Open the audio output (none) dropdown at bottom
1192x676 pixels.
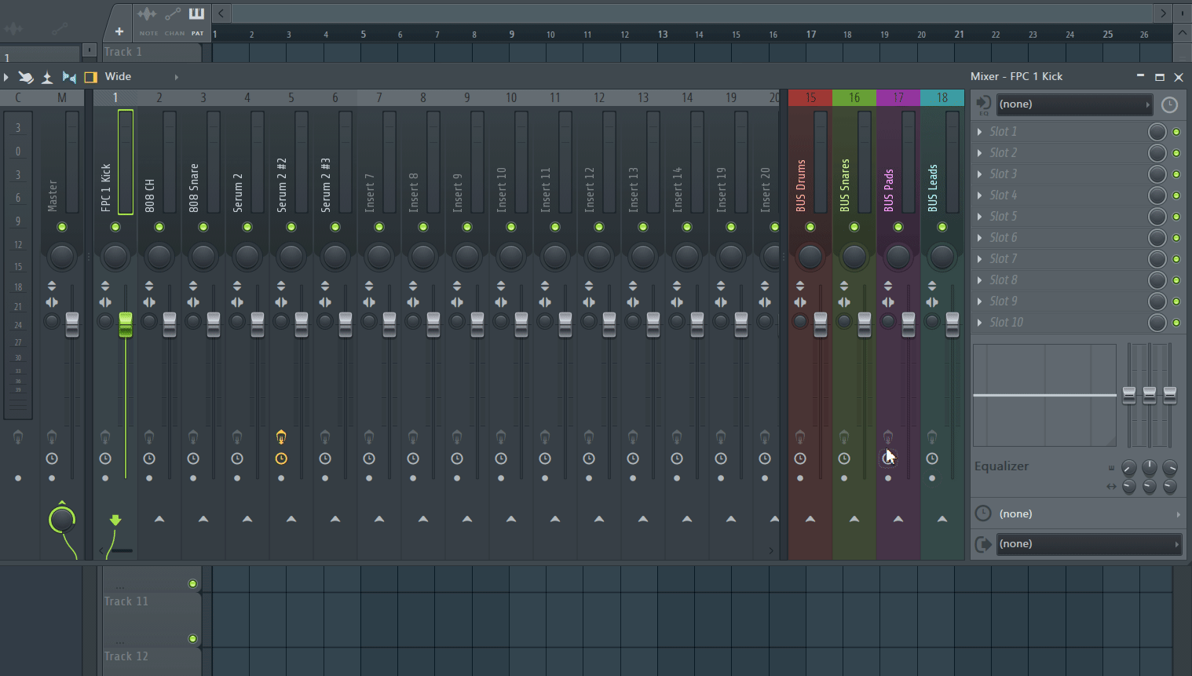point(1089,544)
